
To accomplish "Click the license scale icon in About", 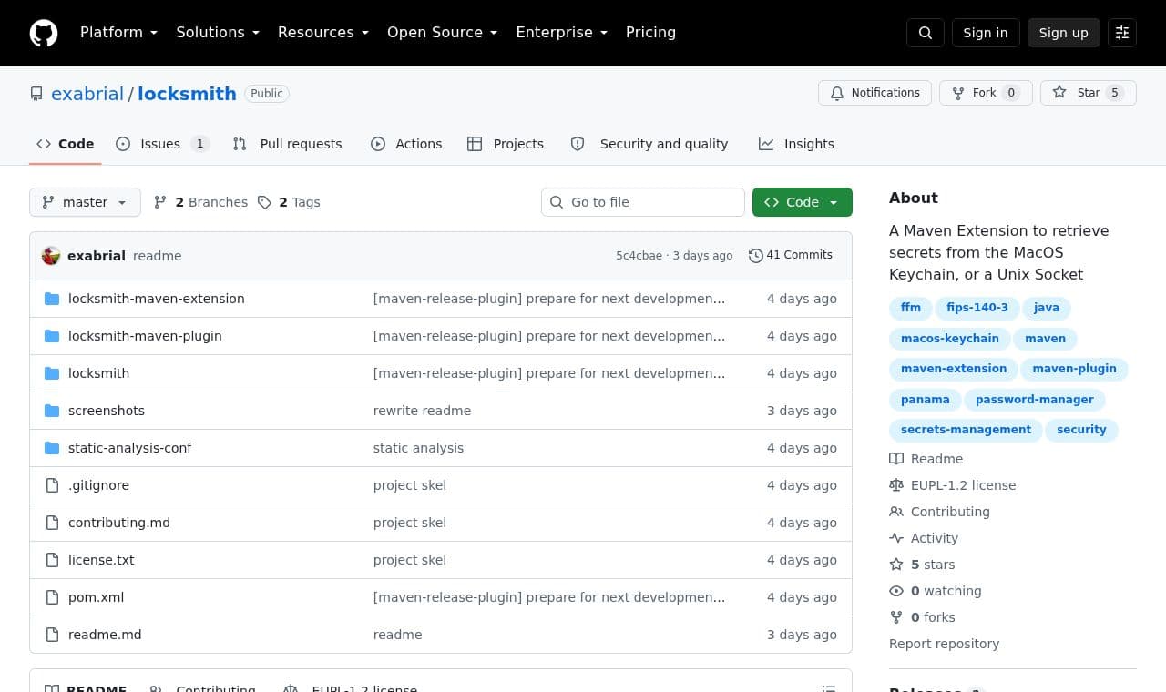I will tap(896, 485).
